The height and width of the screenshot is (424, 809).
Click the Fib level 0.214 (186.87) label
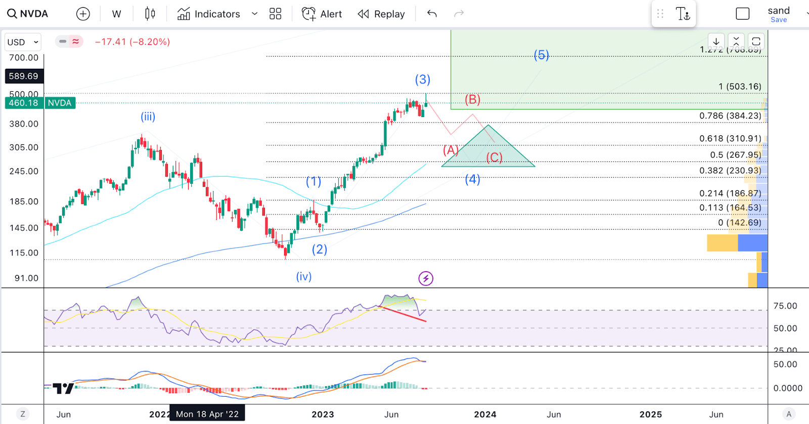point(730,193)
